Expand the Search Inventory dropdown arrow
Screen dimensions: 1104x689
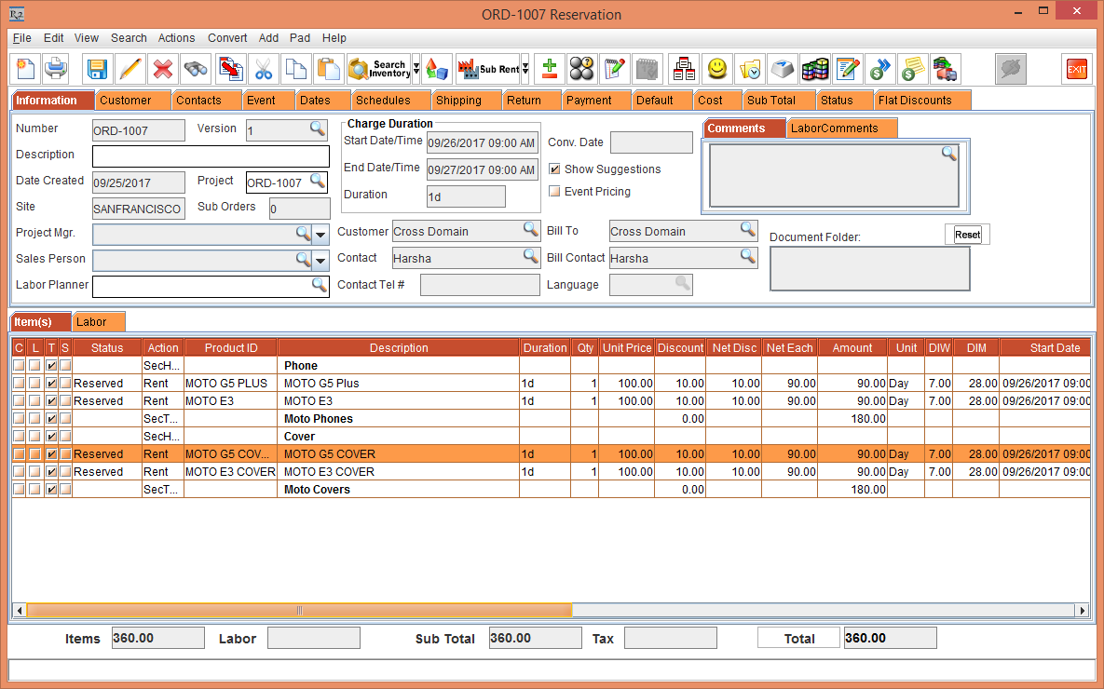tap(416, 69)
